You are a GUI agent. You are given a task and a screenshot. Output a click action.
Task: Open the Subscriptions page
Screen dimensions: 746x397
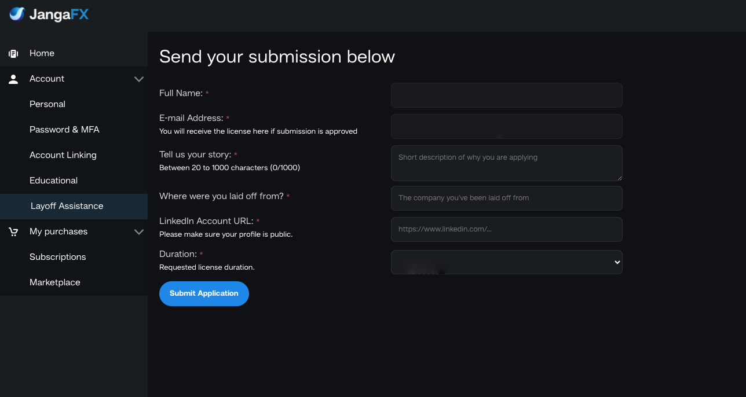[x=57, y=257]
